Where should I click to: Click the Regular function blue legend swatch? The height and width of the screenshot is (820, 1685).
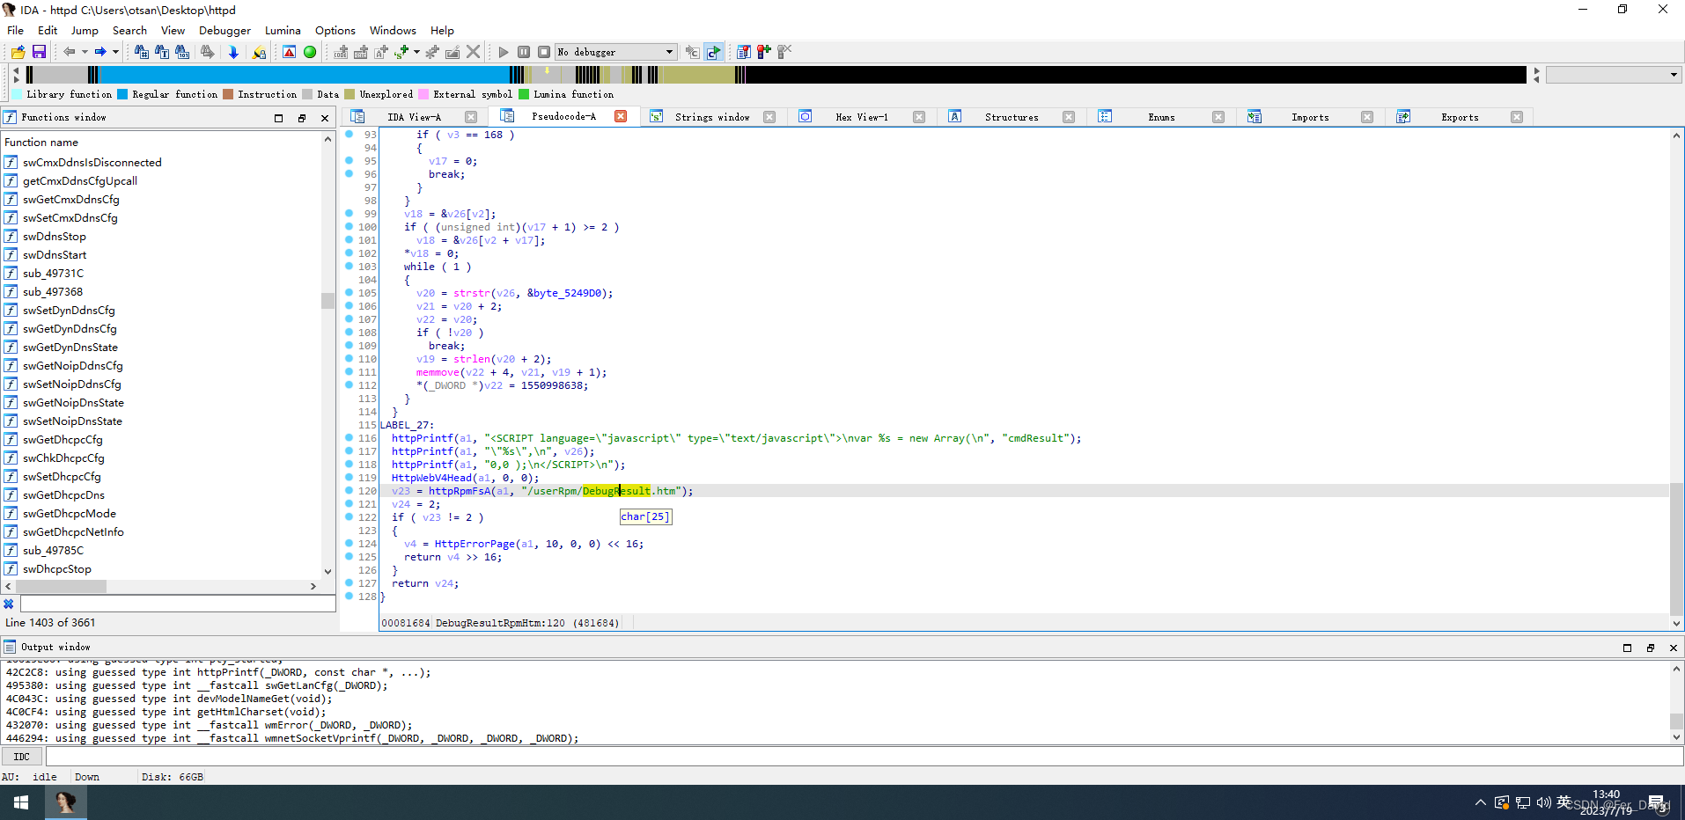[x=122, y=94]
